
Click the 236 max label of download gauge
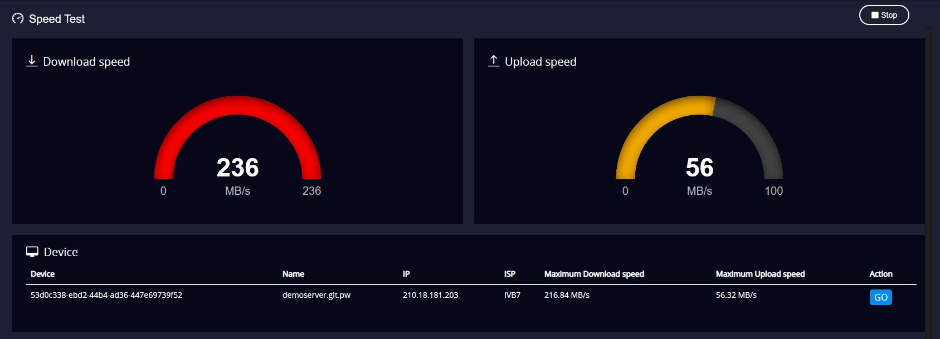[311, 191]
